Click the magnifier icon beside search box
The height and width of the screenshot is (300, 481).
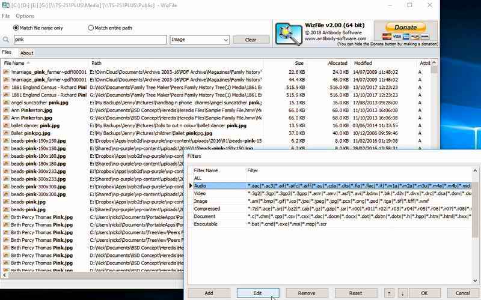coord(7,40)
